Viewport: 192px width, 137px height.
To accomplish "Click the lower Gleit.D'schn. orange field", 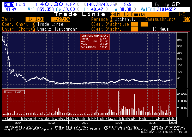I will tap(135, 29).
